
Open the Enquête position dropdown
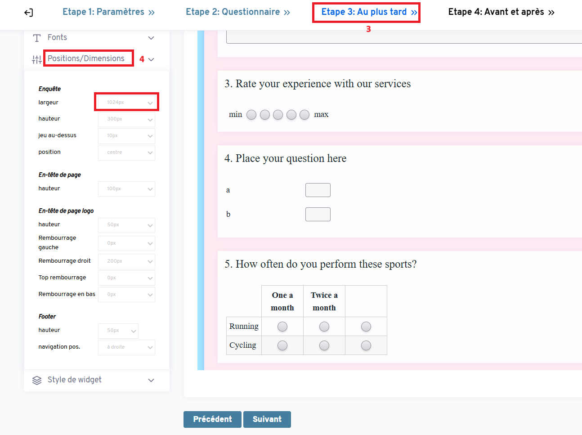pos(127,152)
